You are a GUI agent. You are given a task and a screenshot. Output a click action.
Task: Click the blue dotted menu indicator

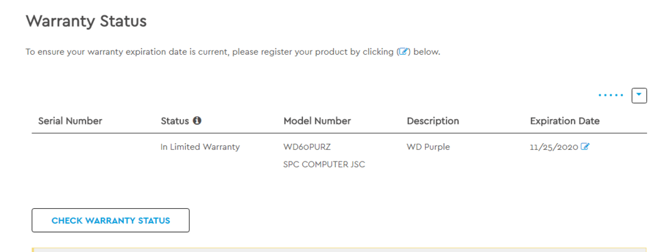pos(611,96)
